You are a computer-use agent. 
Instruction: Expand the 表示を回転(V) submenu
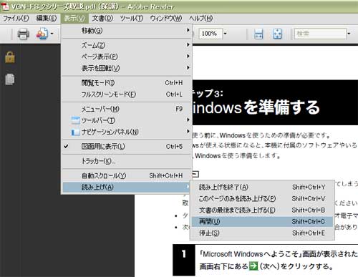pyautogui.click(x=127, y=68)
